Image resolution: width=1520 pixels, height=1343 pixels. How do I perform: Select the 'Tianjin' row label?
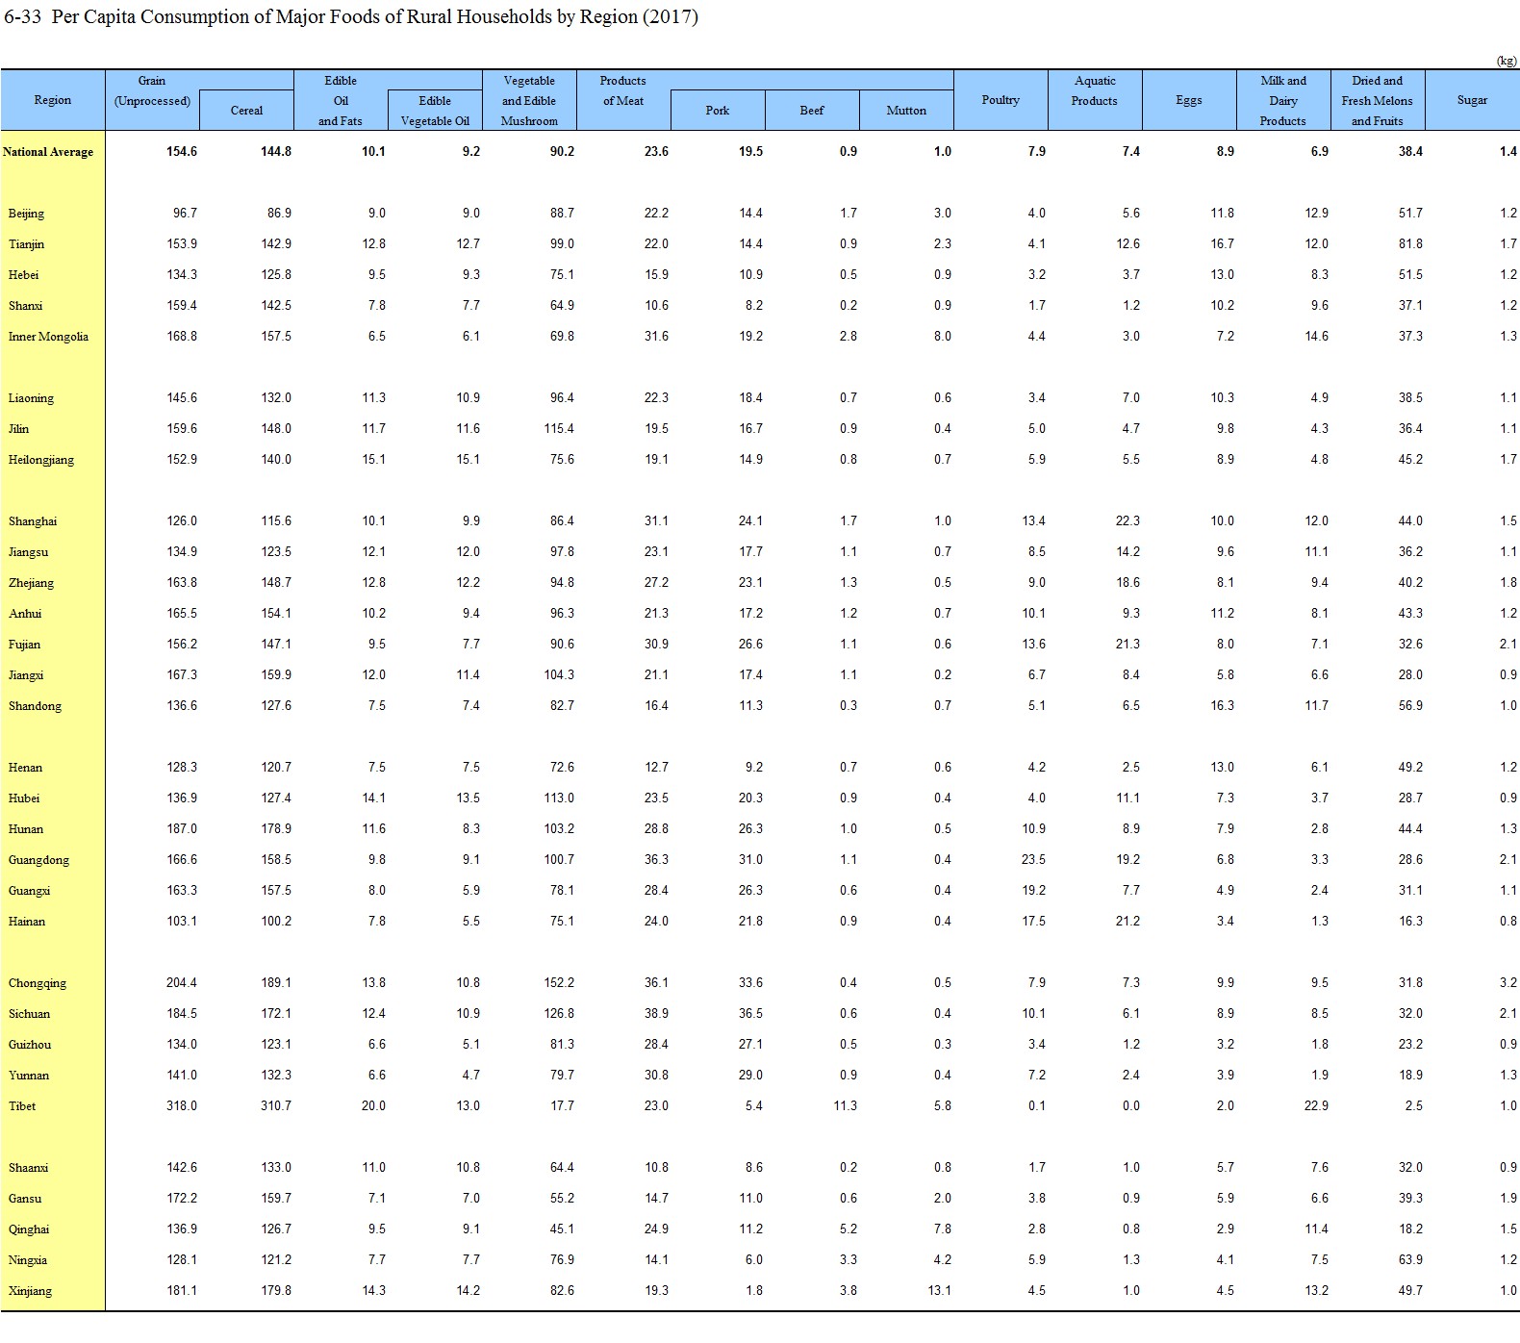click(26, 244)
